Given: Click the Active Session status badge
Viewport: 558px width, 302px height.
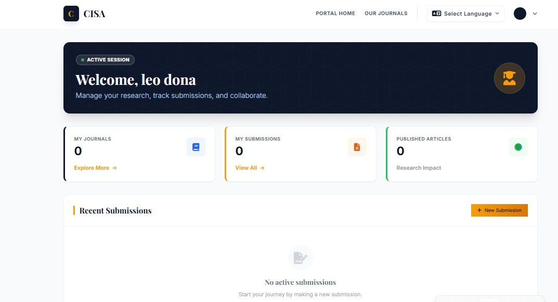Looking at the screenshot, I should (105, 60).
